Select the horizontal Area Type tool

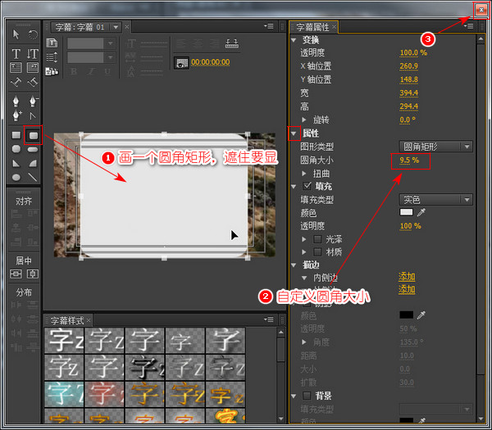[x=16, y=67]
